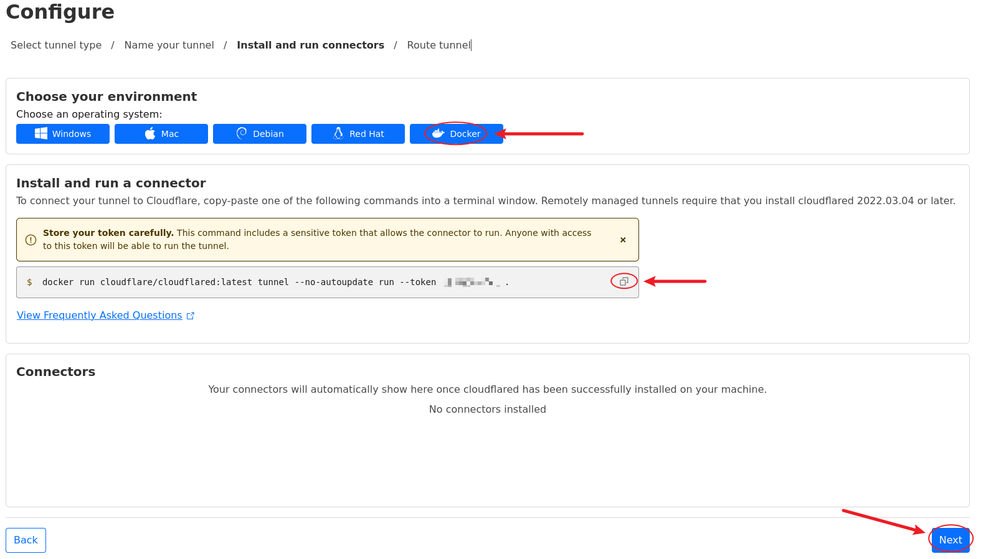The image size is (981, 559).
Task: Copy the docker run command
Action: point(623,281)
